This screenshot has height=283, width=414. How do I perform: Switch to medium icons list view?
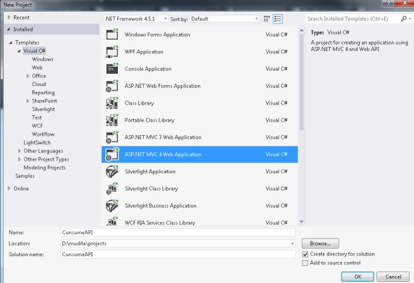tap(278, 18)
